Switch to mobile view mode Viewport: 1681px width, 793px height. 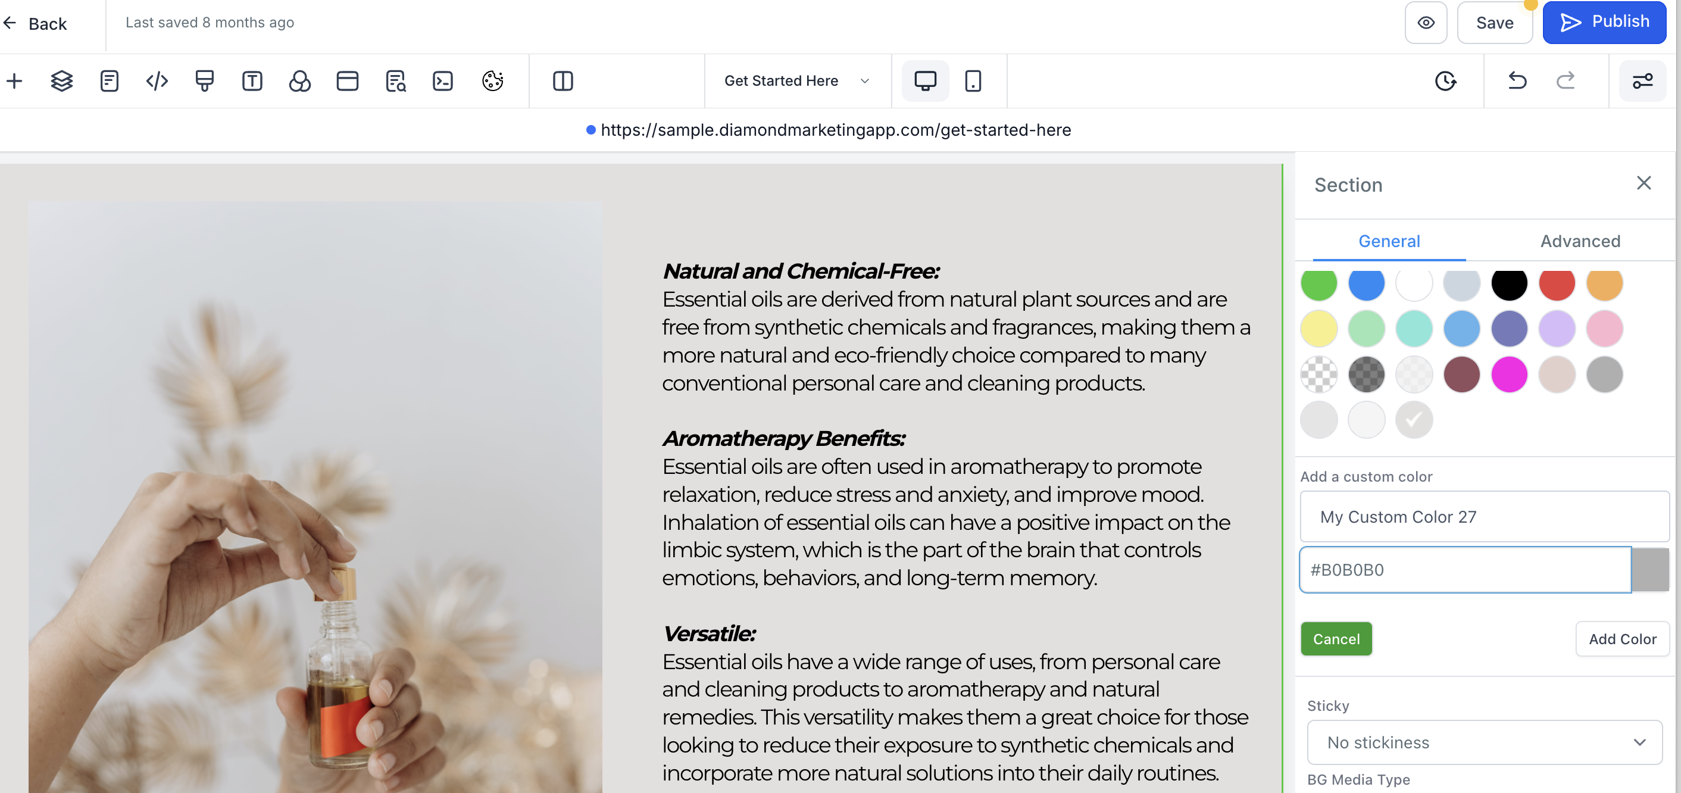[x=972, y=81]
